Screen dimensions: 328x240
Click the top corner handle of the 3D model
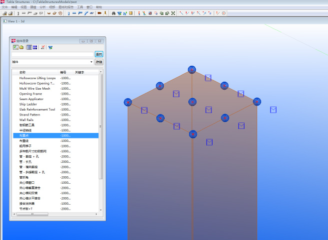(x=192, y=70)
